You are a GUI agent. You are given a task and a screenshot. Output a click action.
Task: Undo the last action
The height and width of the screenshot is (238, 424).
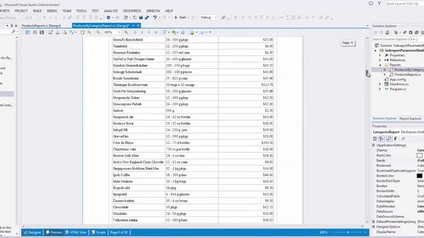coord(154,18)
